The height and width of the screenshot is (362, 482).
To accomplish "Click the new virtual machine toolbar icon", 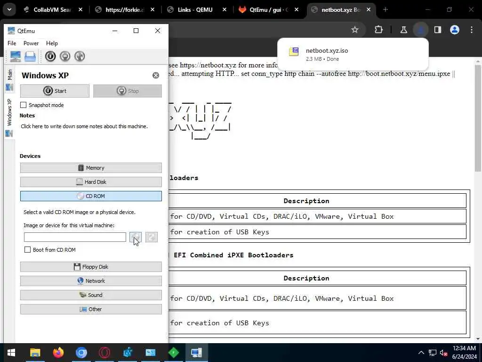I will [x=16, y=57].
